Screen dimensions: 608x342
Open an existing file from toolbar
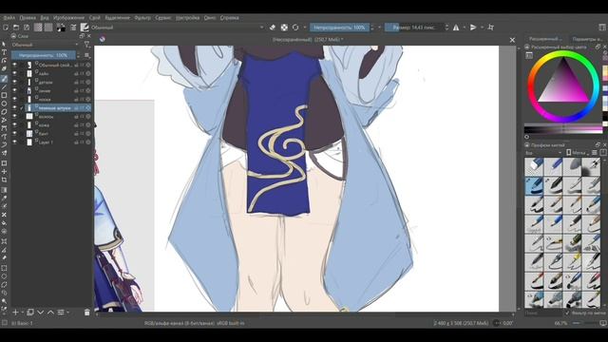[16, 28]
